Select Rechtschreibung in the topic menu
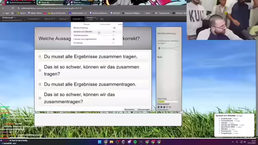Image resolution: width=258 pixels, height=145 pixels. point(97,28)
